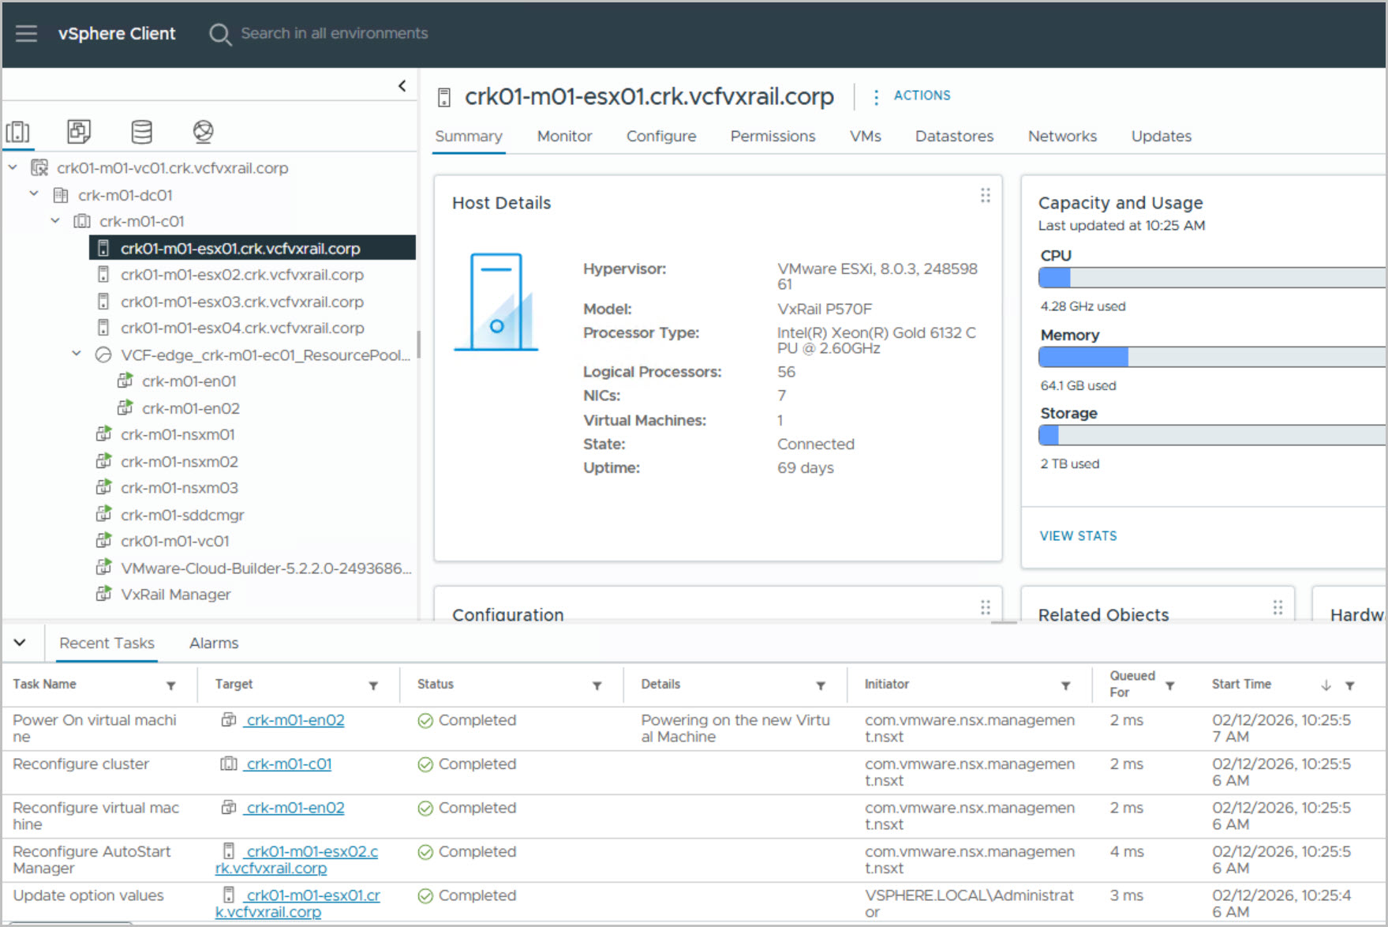Click the Task Name column filter icon
This screenshot has height=927, width=1388.
[x=171, y=685]
